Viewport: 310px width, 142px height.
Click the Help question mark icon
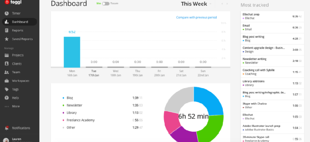(x=7, y=98)
